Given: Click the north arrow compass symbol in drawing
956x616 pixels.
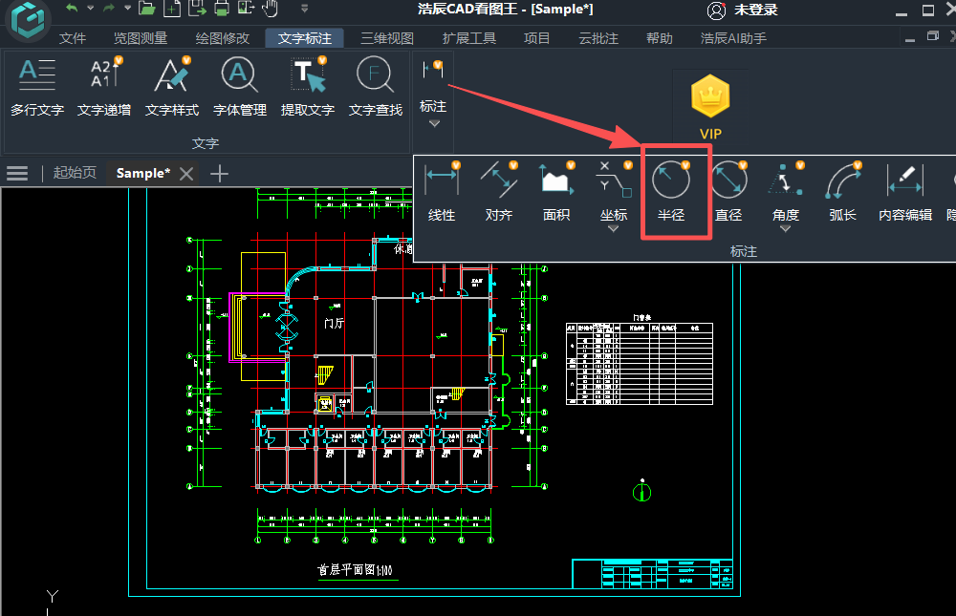Looking at the screenshot, I should pyautogui.click(x=642, y=491).
